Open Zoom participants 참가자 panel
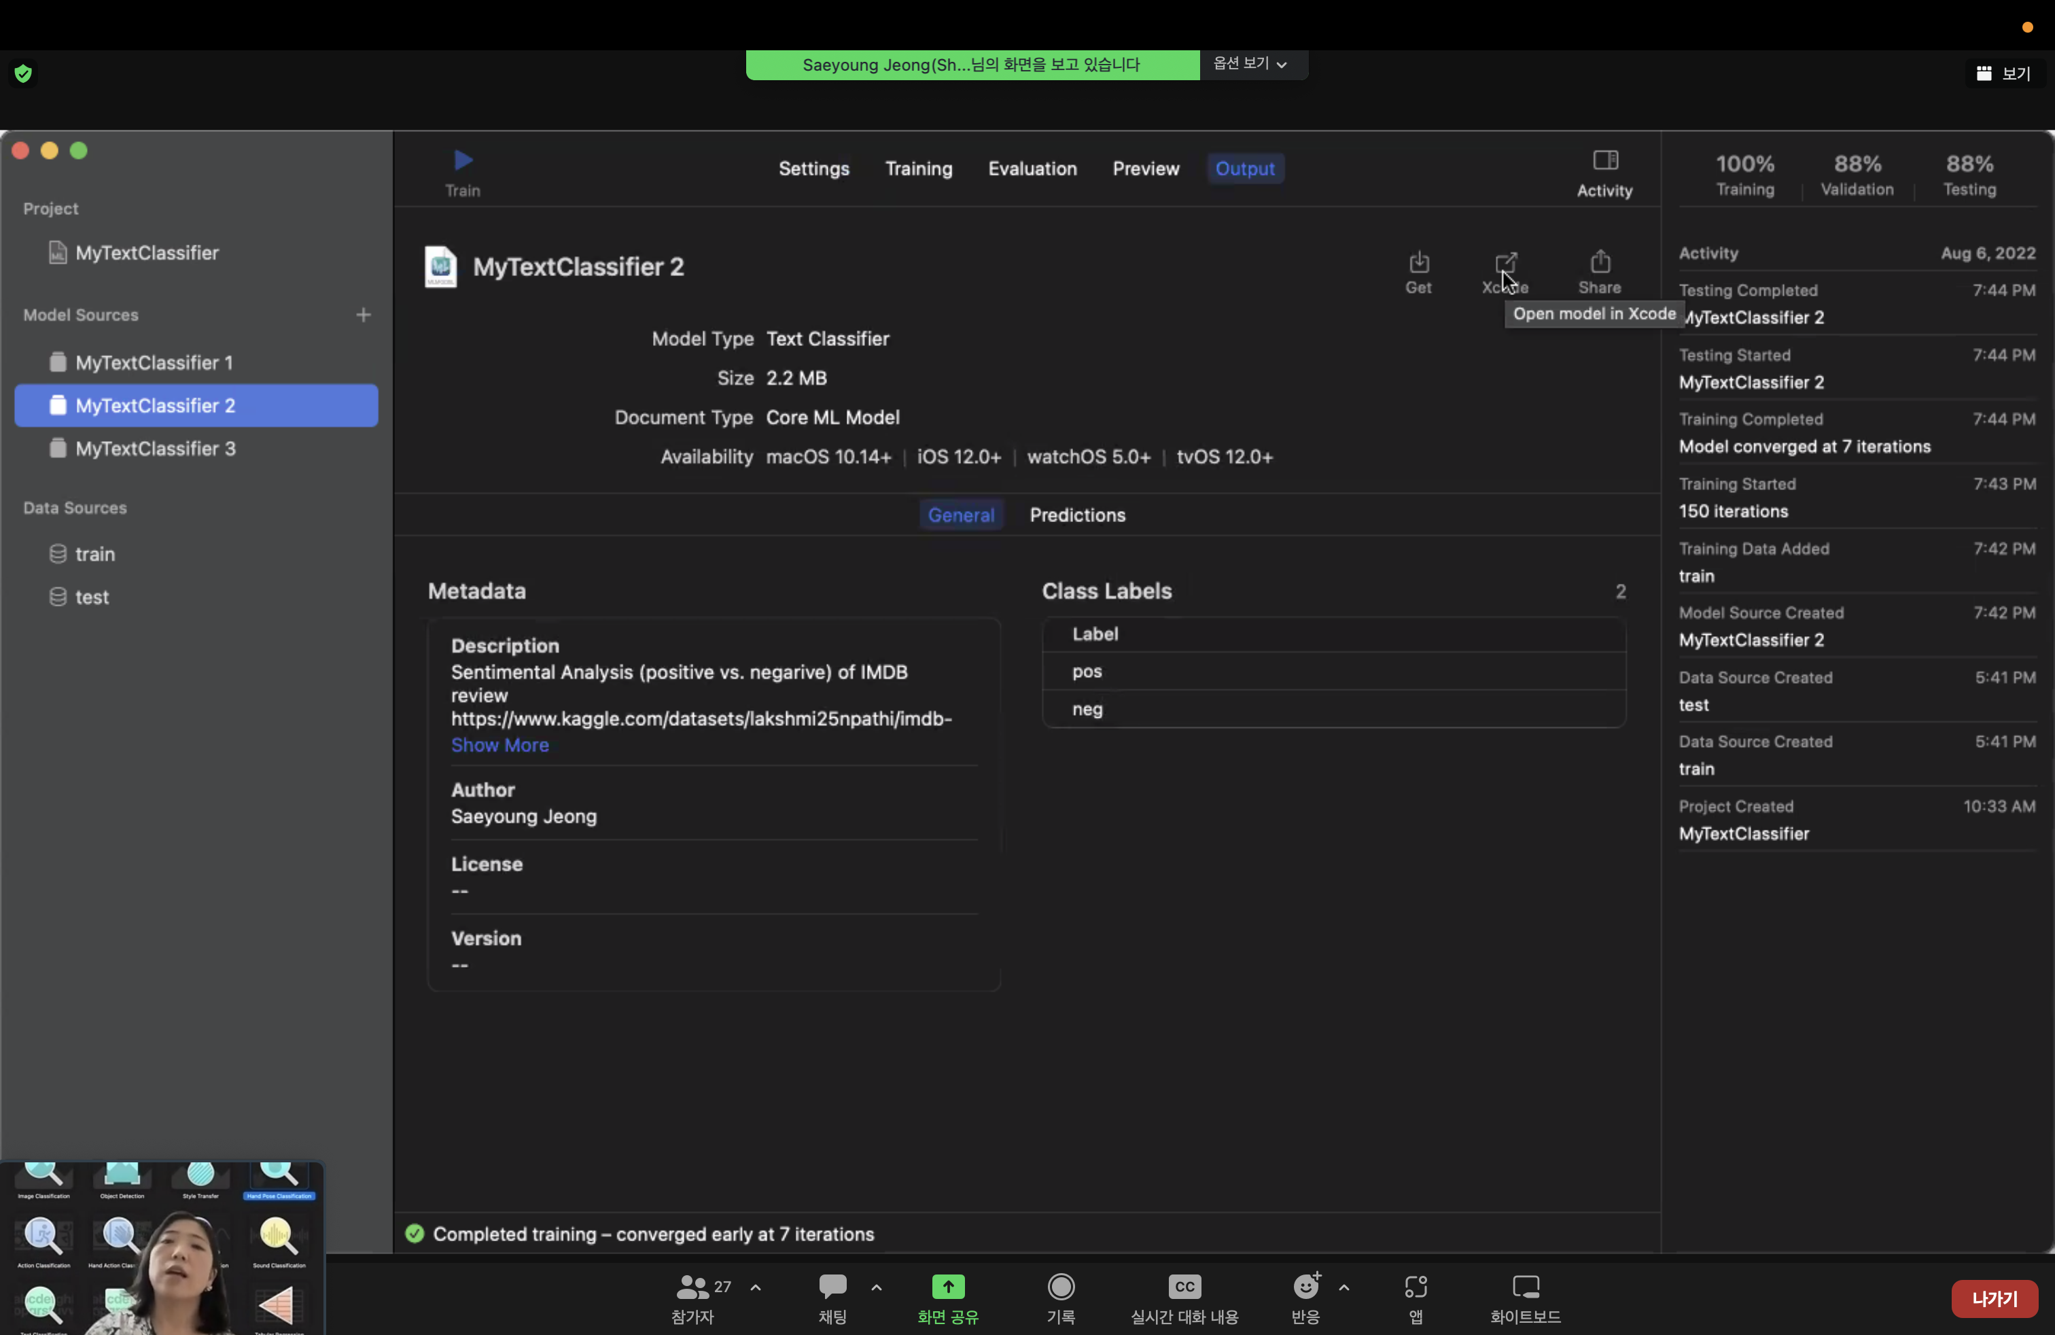Image resolution: width=2055 pixels, height=1335 pixels. [x=692, y=1299]
